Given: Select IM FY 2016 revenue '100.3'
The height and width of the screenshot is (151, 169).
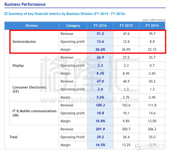Looking at the screenshot, I should pyautogui.click(x=101, y=105).
